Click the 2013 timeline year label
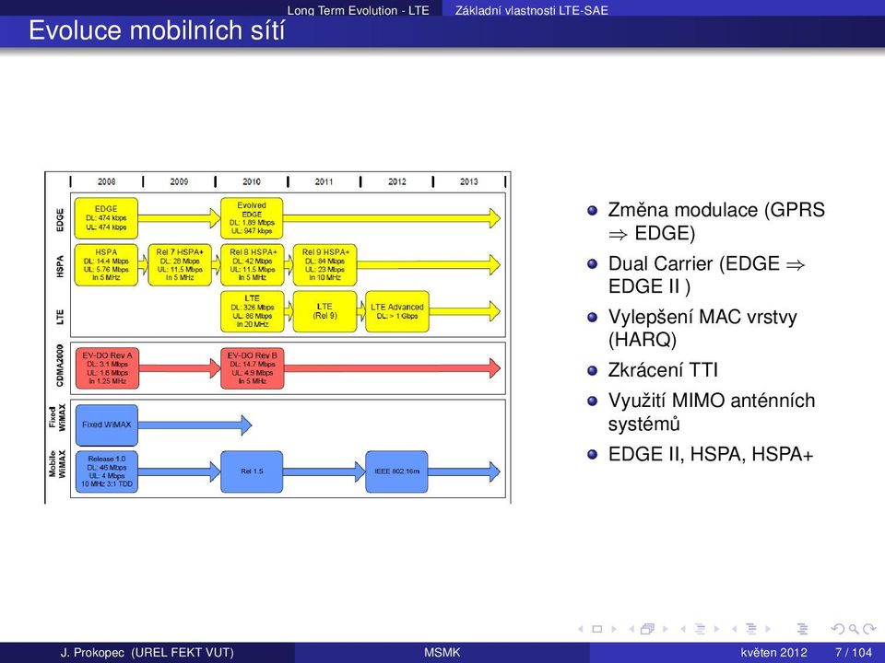Image resolution: width=885 pixels, height=663 pixels. coord(469,181)
